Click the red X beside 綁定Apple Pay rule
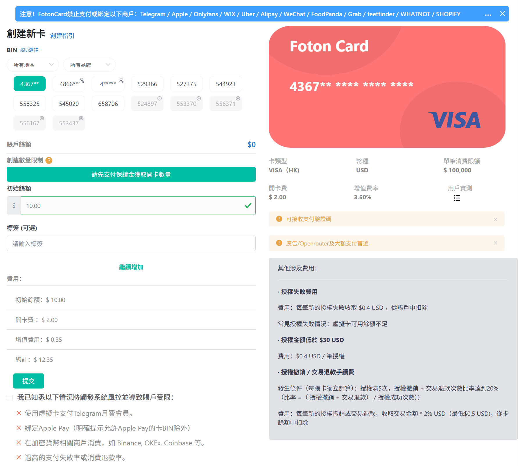Screen dimensions: 518x466 click(x=19, y=428)
